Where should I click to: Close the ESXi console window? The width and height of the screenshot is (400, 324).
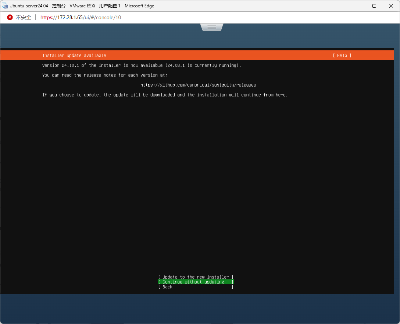coord(391,6)
